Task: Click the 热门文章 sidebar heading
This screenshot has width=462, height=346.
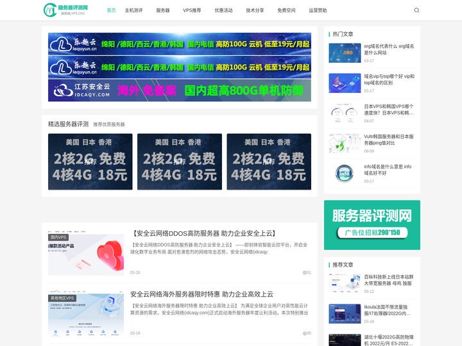Action: pos(343,34)
